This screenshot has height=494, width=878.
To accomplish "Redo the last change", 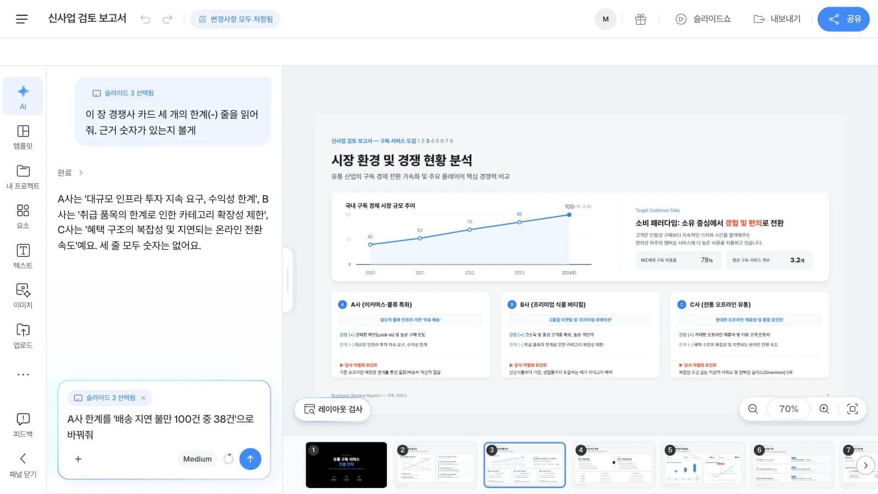I will [x=167, y=19].
